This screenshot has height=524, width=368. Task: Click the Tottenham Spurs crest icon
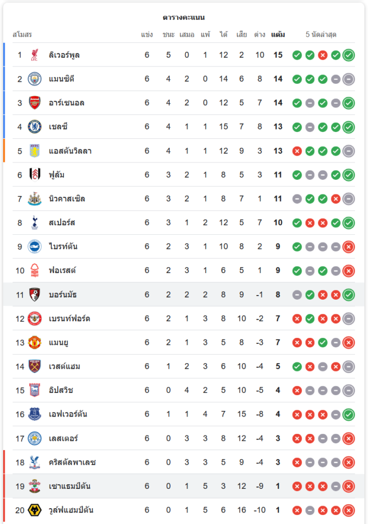pos(35,223)
